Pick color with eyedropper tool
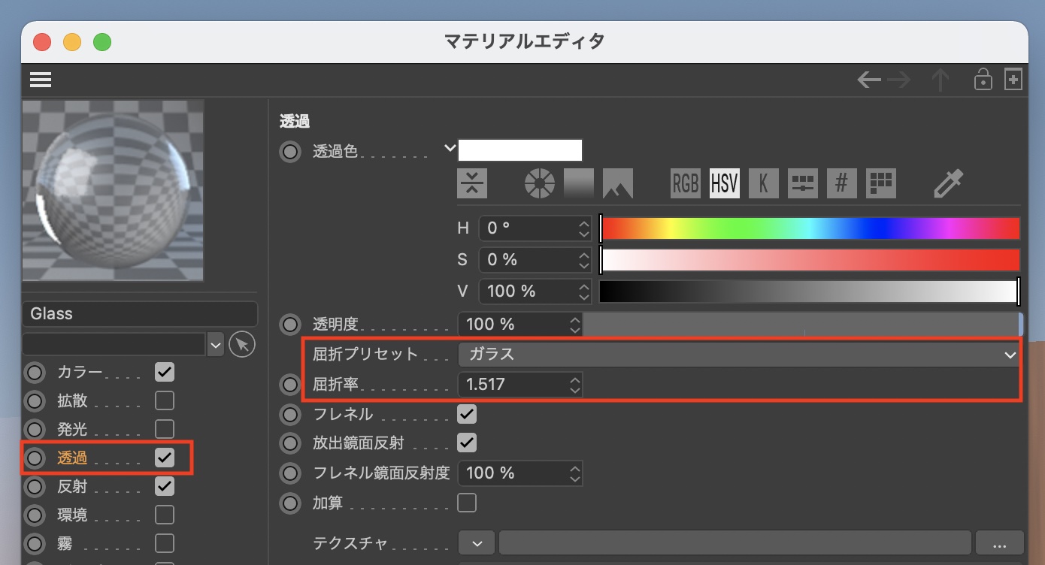1045x565 pixels. click(948, 183)
